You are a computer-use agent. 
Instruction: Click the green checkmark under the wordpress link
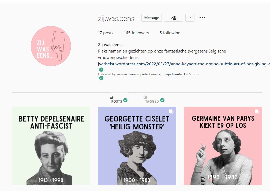coord(101,70)
